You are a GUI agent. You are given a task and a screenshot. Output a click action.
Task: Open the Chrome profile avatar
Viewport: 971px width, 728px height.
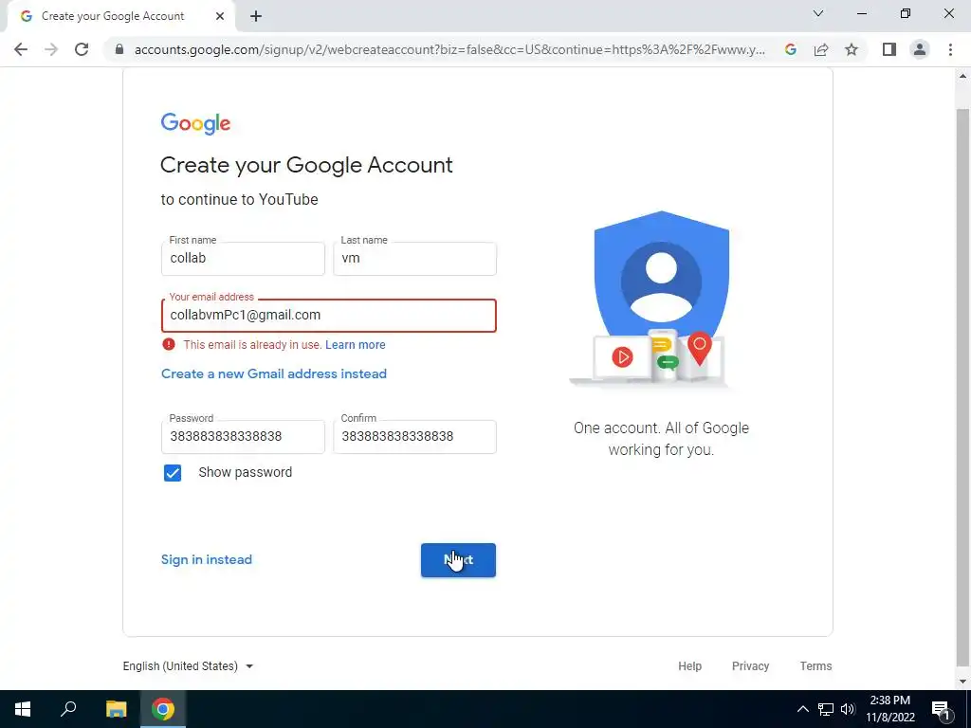pos(920,49)
